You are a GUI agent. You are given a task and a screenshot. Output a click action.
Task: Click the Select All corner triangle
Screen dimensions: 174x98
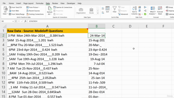[x=5, y=26]
